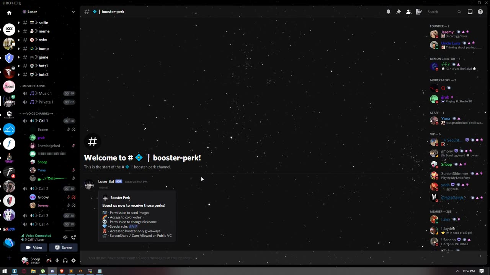The image size is (490, 275).
Task: Open the pink Clustered server icon
Action: point(9,87)
